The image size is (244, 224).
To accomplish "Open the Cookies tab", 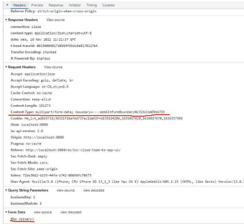I will coord(109,5).
